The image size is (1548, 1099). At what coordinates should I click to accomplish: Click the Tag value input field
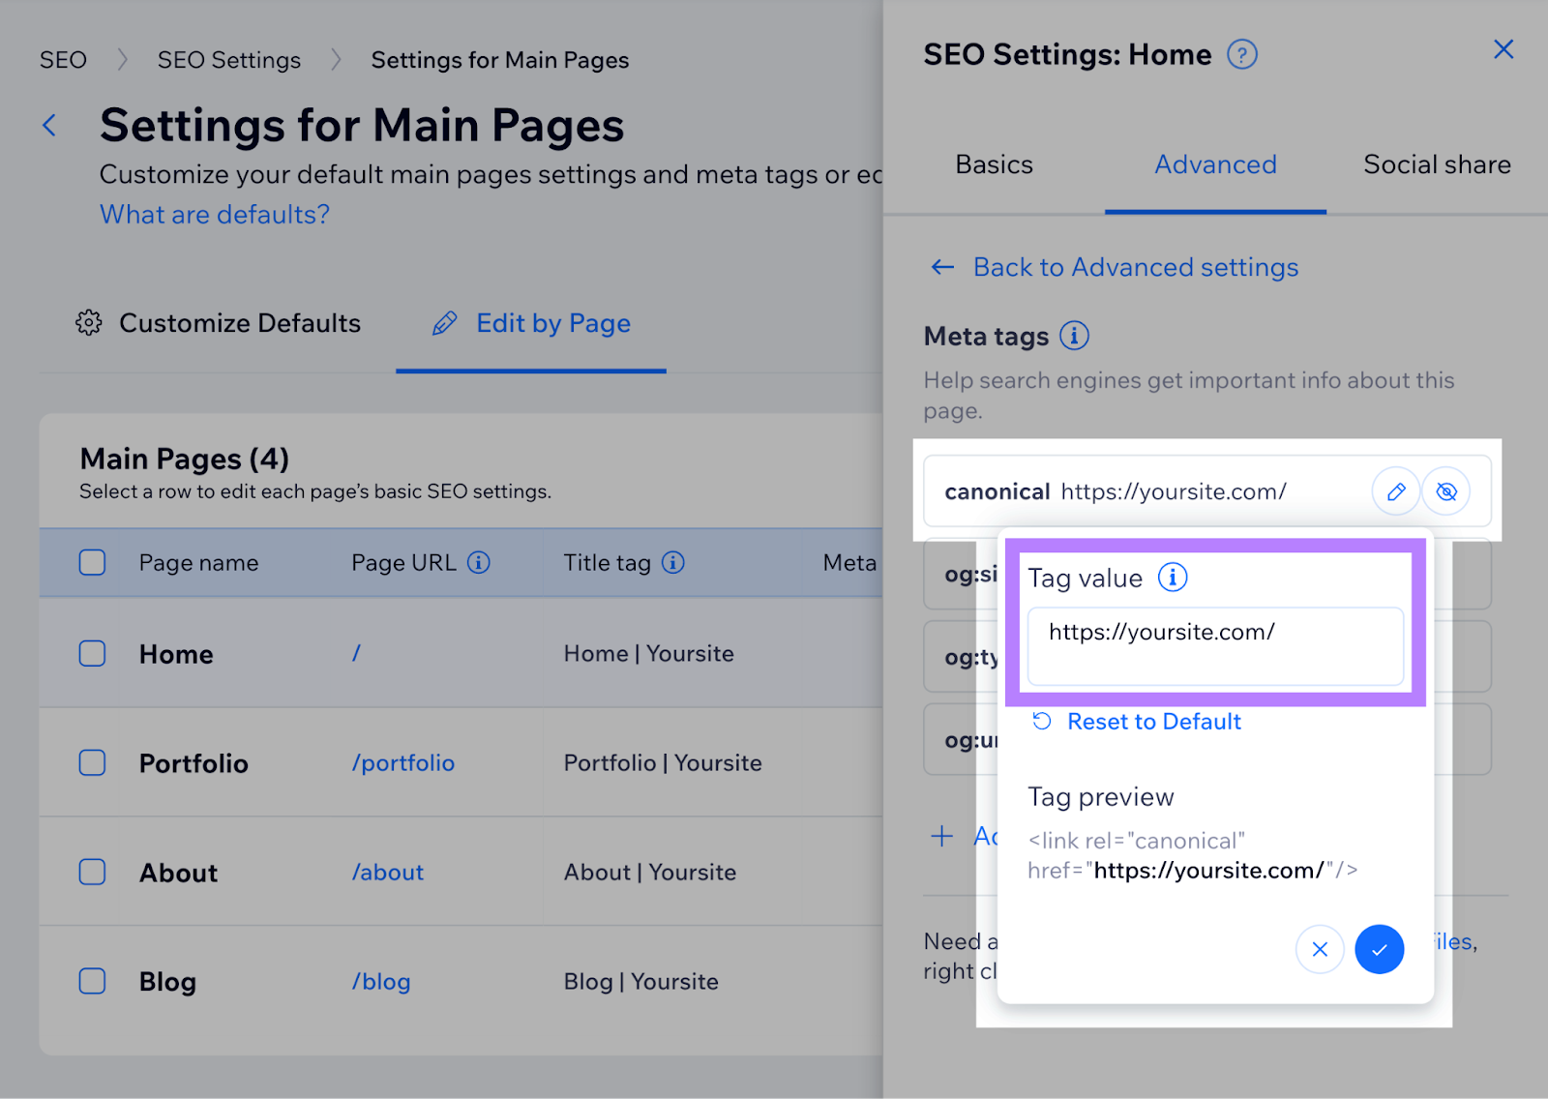click(1215, 645)
